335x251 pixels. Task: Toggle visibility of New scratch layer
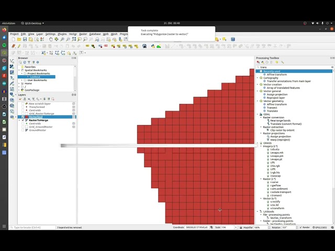pos(23,104)
